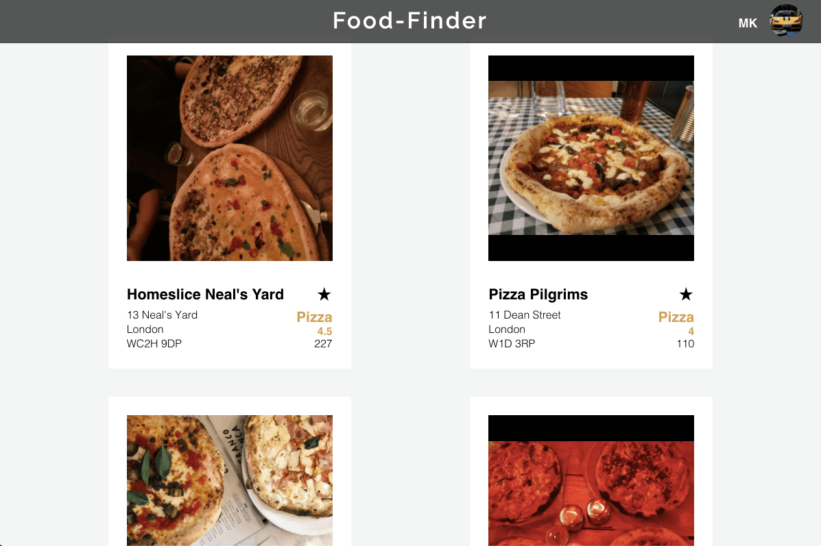This screenshot has height=546, width=821.
Task: Click the WC2H 9DP postcode text
Action: 154,344
